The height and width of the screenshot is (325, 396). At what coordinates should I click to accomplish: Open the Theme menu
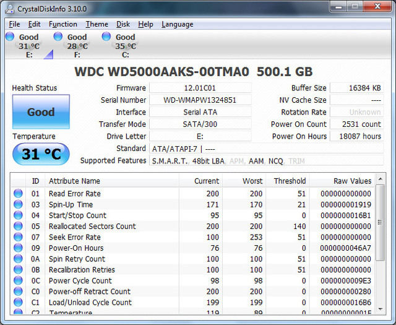(x=97, y=24)
